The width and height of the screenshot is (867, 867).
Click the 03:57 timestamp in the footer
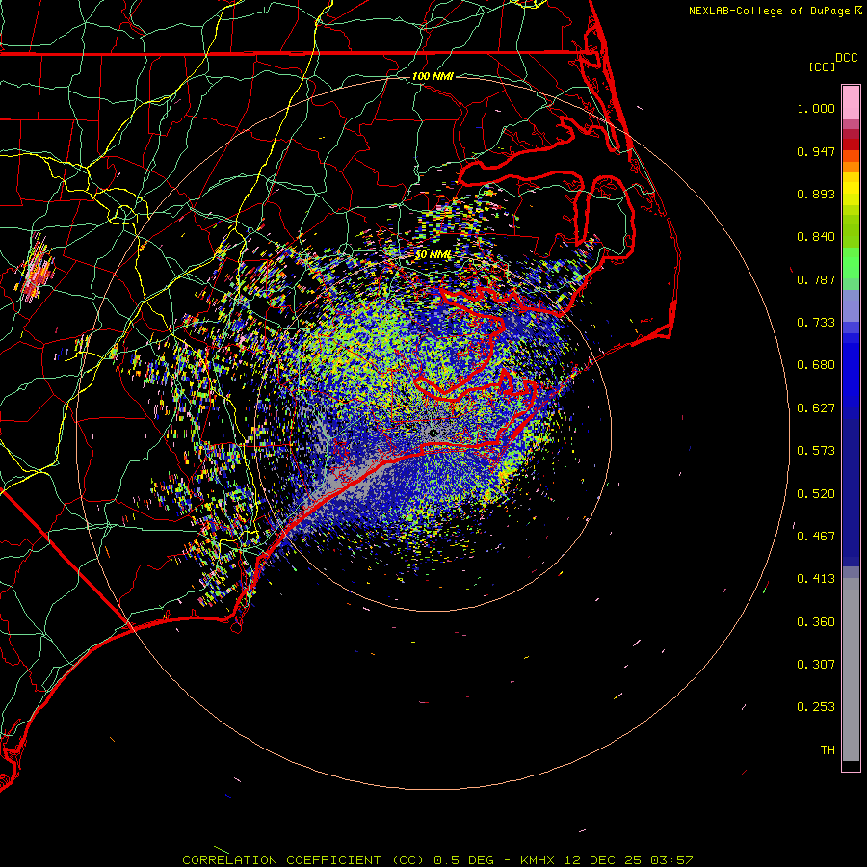pos(671,860)
